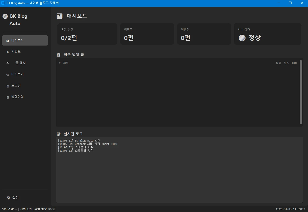
Task: Click the 상태 column header
Action: tap(278, 63)
